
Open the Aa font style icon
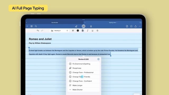click(x=52, y=31)
